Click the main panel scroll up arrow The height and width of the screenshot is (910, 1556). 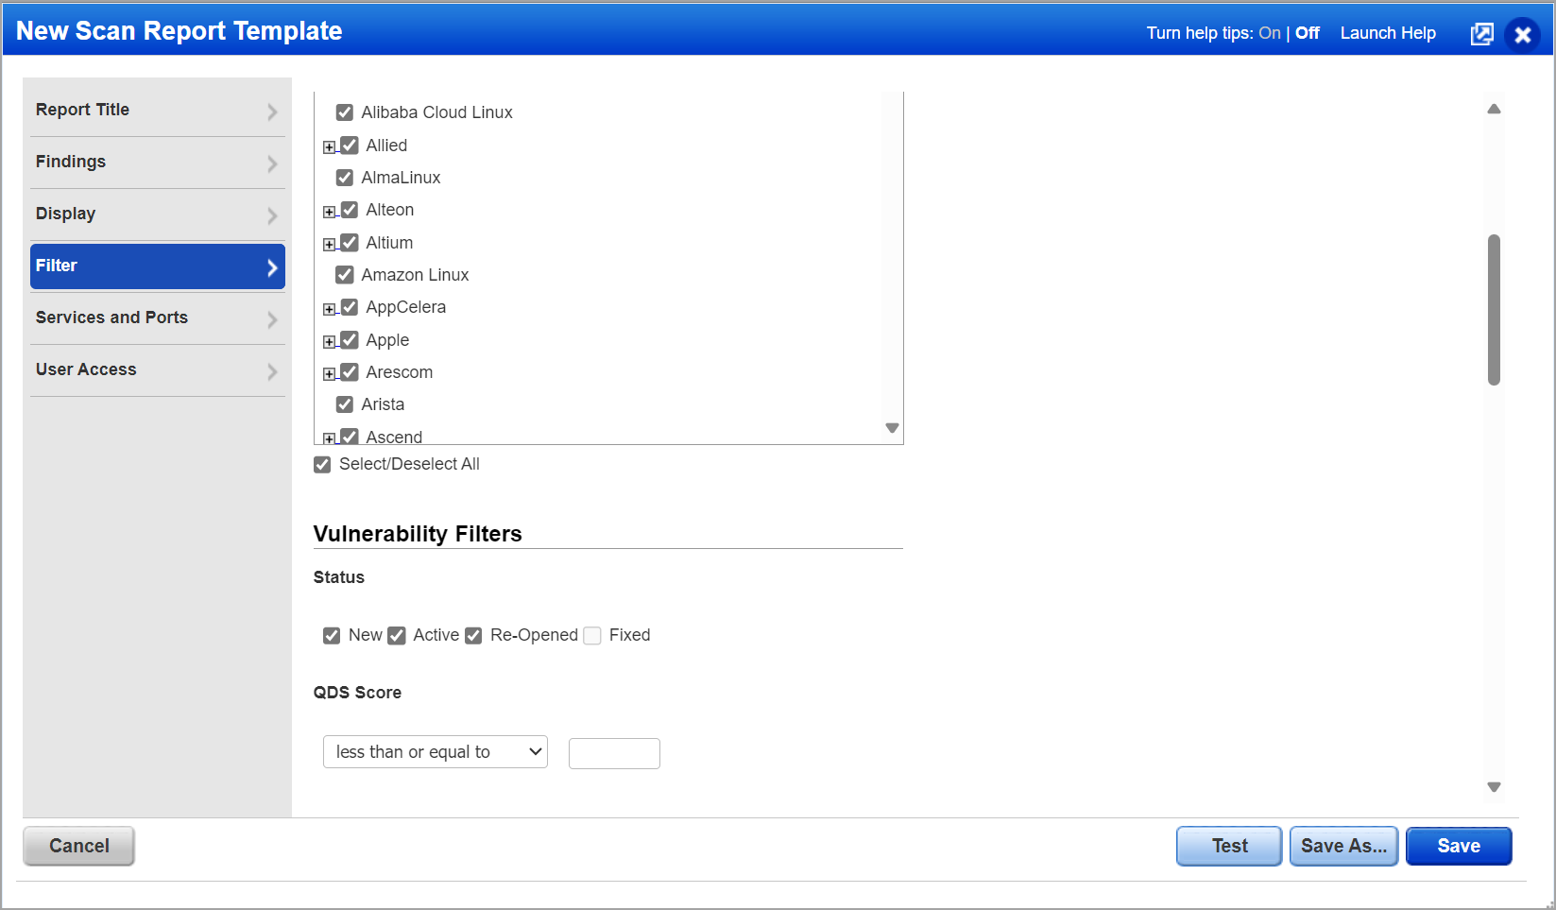(x=1494, y=109)
